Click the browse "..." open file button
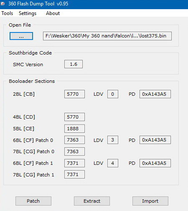Viewport: 188px width, 211px height. [x=21, y=36]
